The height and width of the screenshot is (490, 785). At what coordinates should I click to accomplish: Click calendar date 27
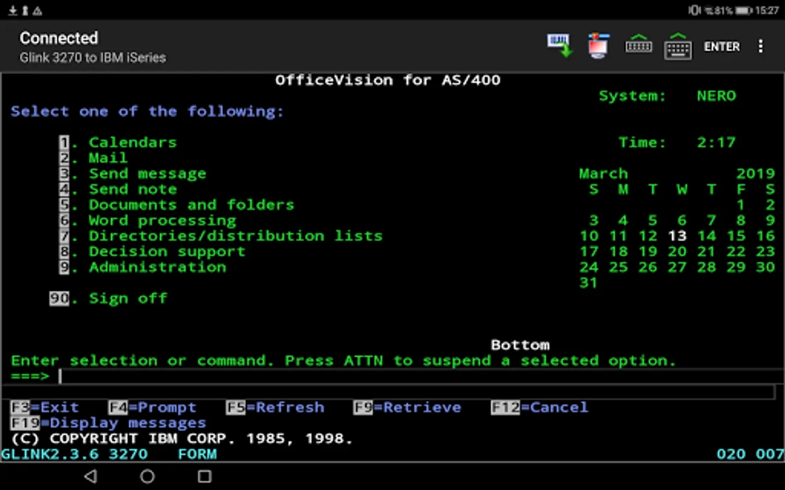[x=677, y=267]
